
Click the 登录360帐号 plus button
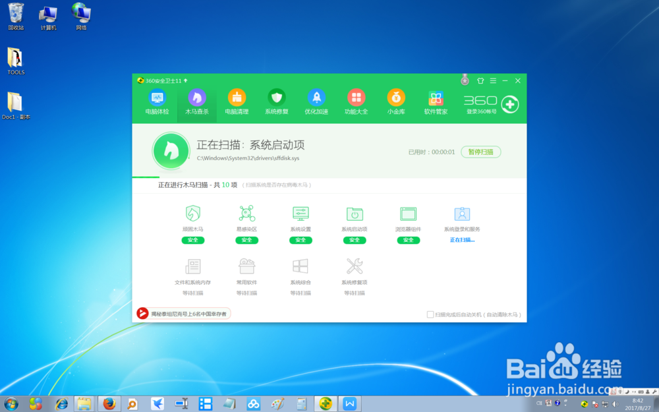click(x=510, y=104)
